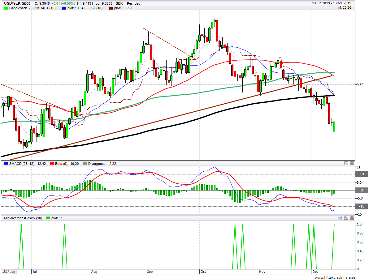Click the date range 13Jun 2019 - 13Dec 2019
369x279 pixels.
(x=332, y=3)
